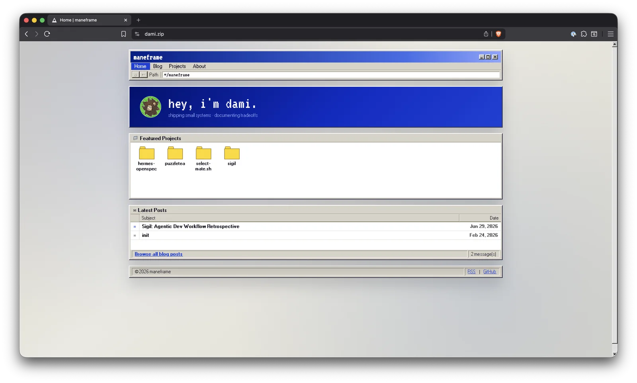637x383 pixels.
Task: Open the Sigil: Agentic Dev Workflow Retrospective post
Action: pos(191,226)
